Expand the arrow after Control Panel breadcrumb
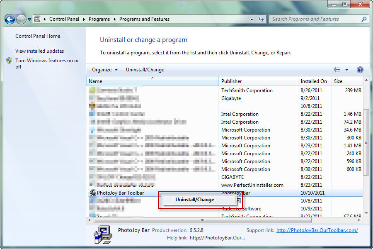The image size is (373, 249). [x=84, y=20]
